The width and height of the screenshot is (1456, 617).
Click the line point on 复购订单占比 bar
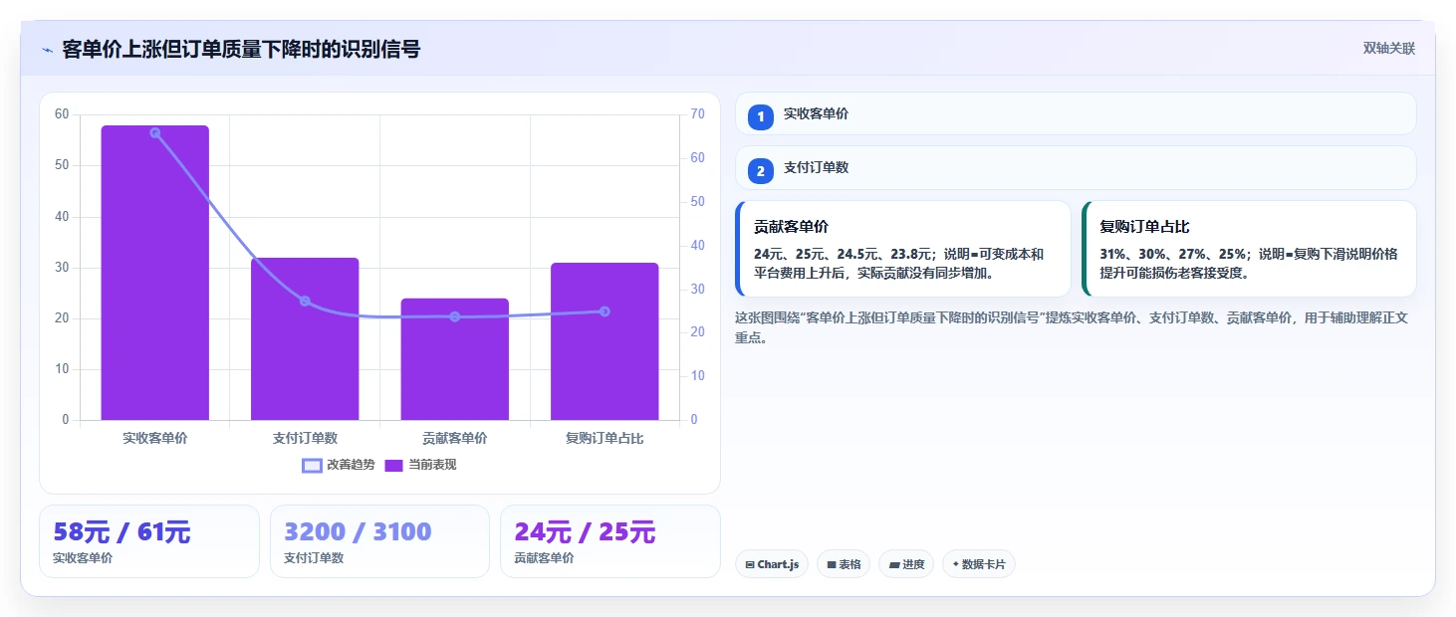coord(605,311)
